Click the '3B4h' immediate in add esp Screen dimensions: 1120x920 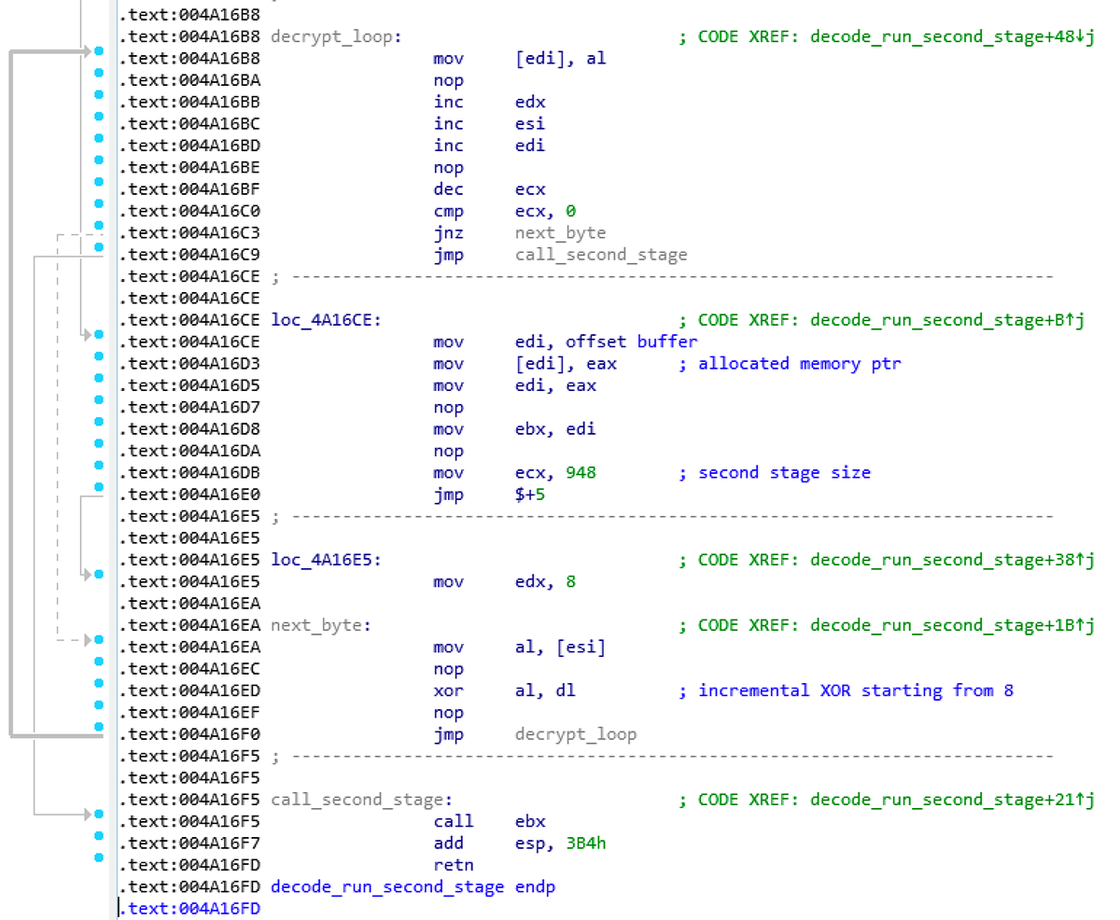click(x=586, y=843)
